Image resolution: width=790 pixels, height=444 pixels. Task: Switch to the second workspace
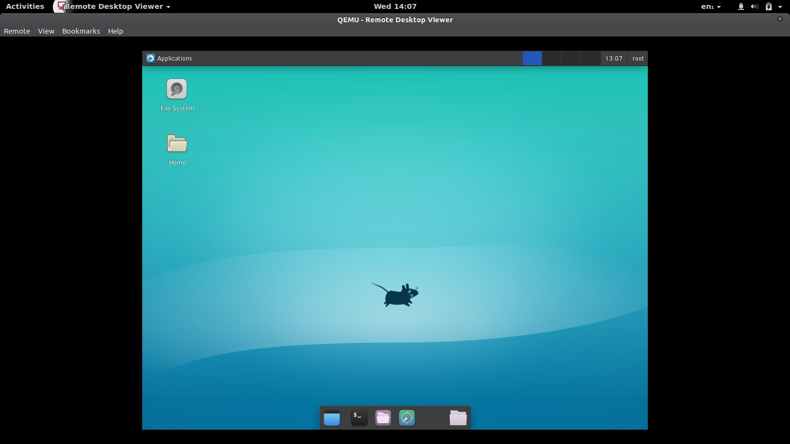(552, 58)
